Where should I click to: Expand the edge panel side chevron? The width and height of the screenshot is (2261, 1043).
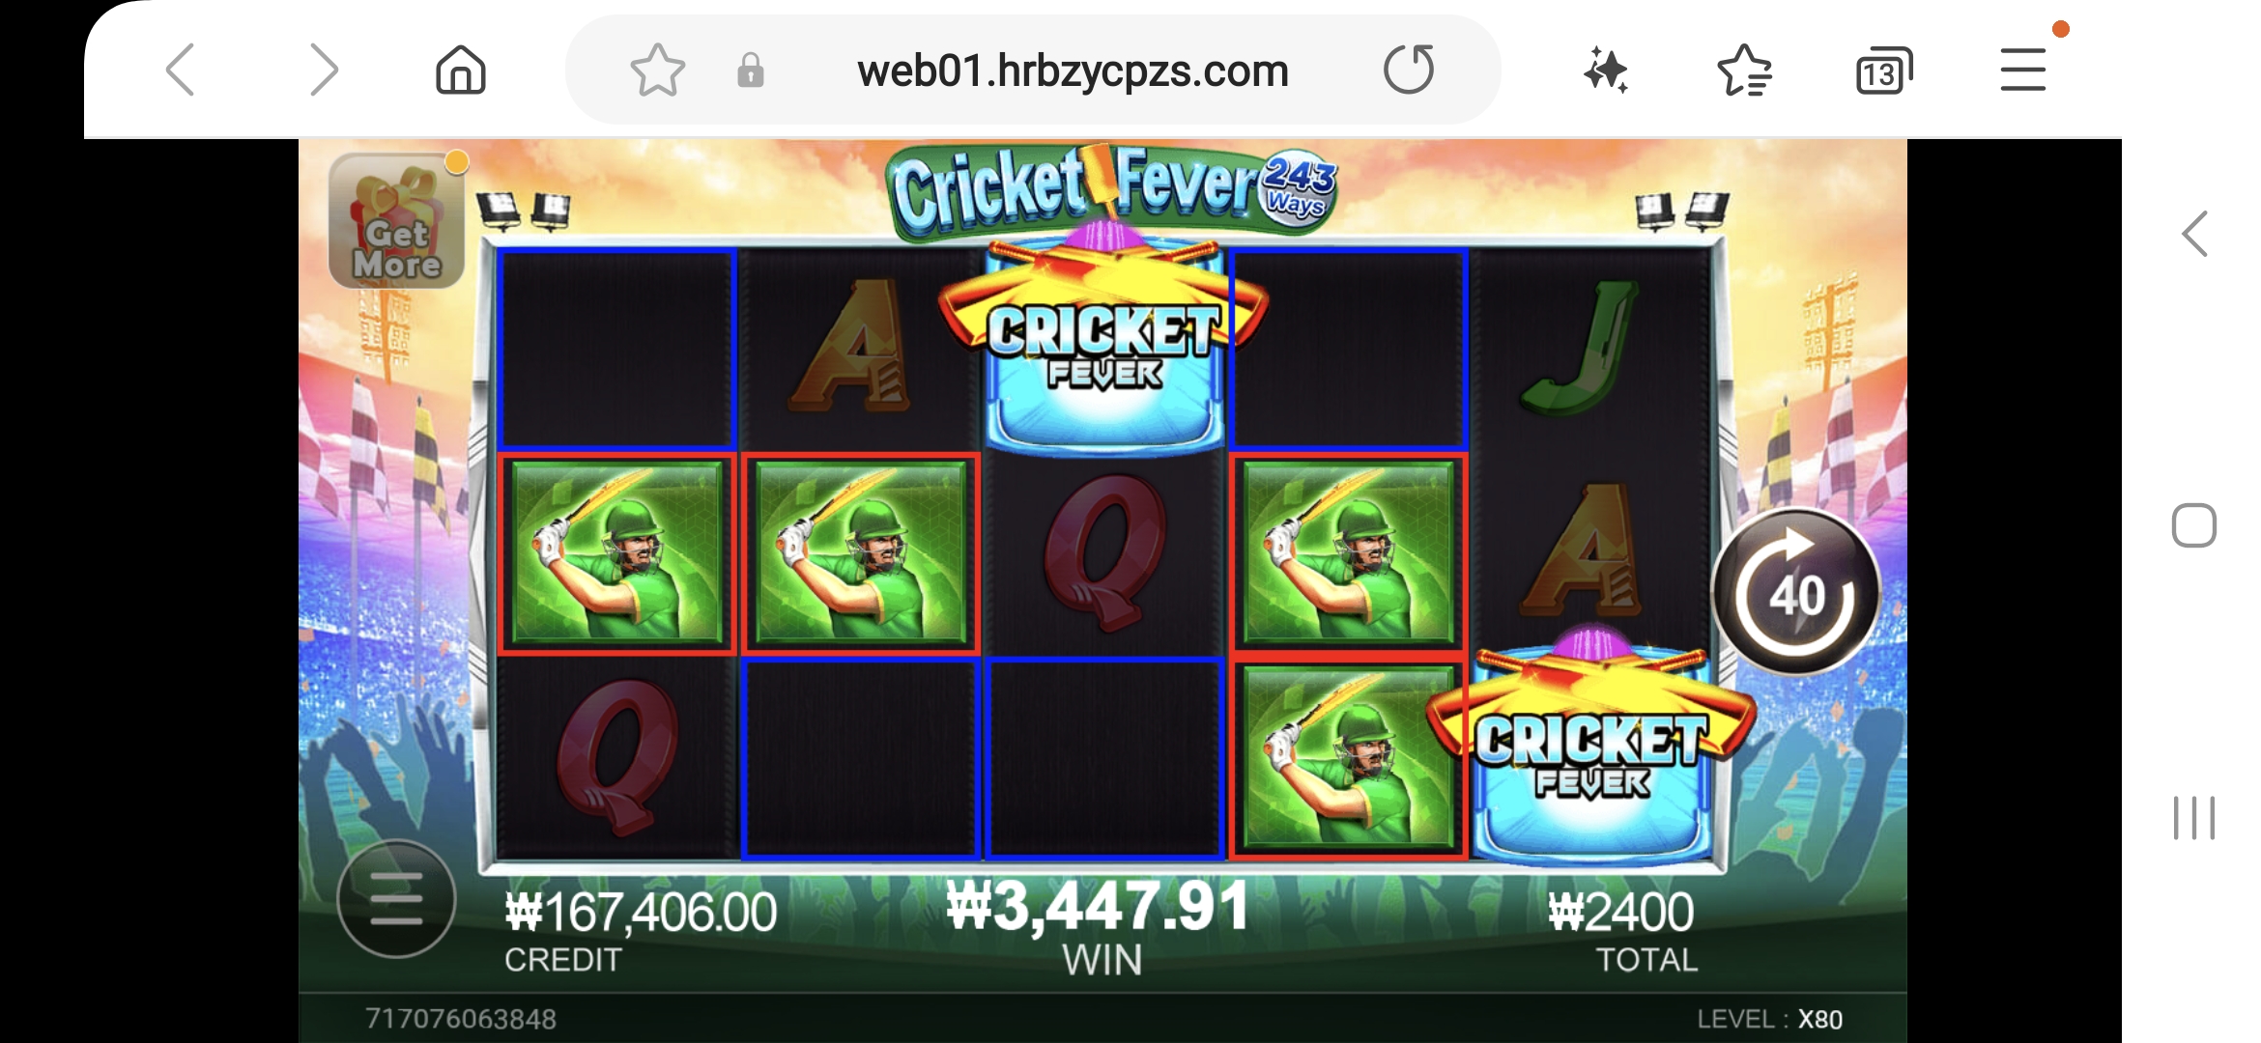tap(2195, 234)
